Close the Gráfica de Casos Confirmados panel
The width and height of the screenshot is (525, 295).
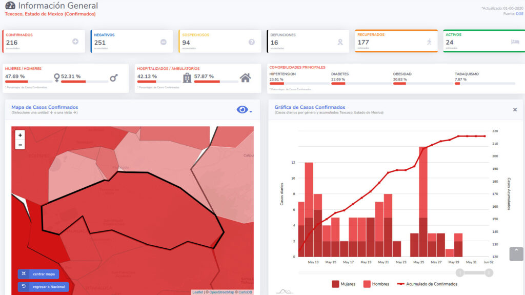(x=515, y=109)
